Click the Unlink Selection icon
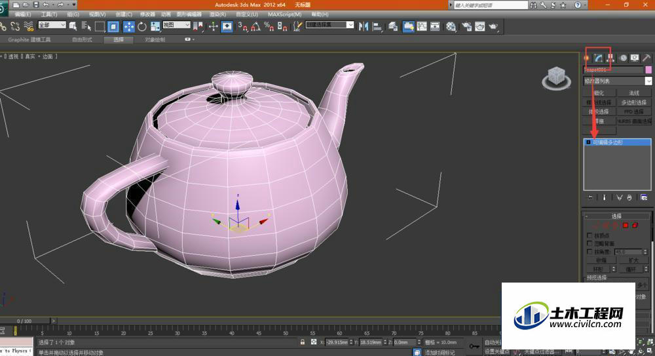The width and height of the screenshot is (655, 356). pyautogui.click(x=15, y=26)
